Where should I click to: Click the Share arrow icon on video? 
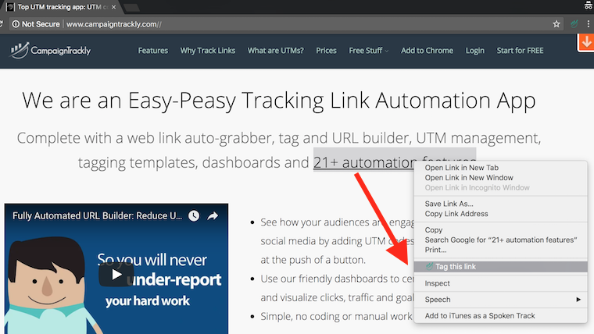tap(213, 215)
